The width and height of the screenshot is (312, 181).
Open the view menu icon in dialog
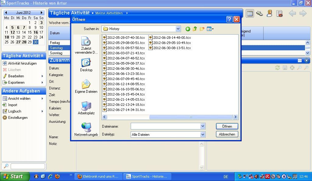point(210,29)
